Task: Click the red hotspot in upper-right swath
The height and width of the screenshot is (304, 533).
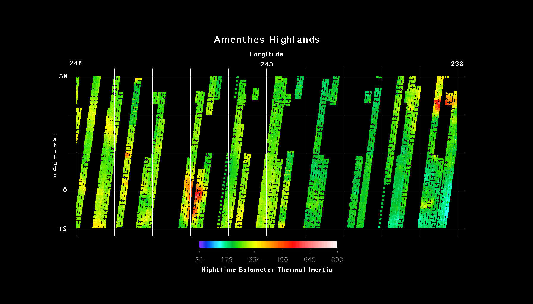Action: [x=437, y=104]
